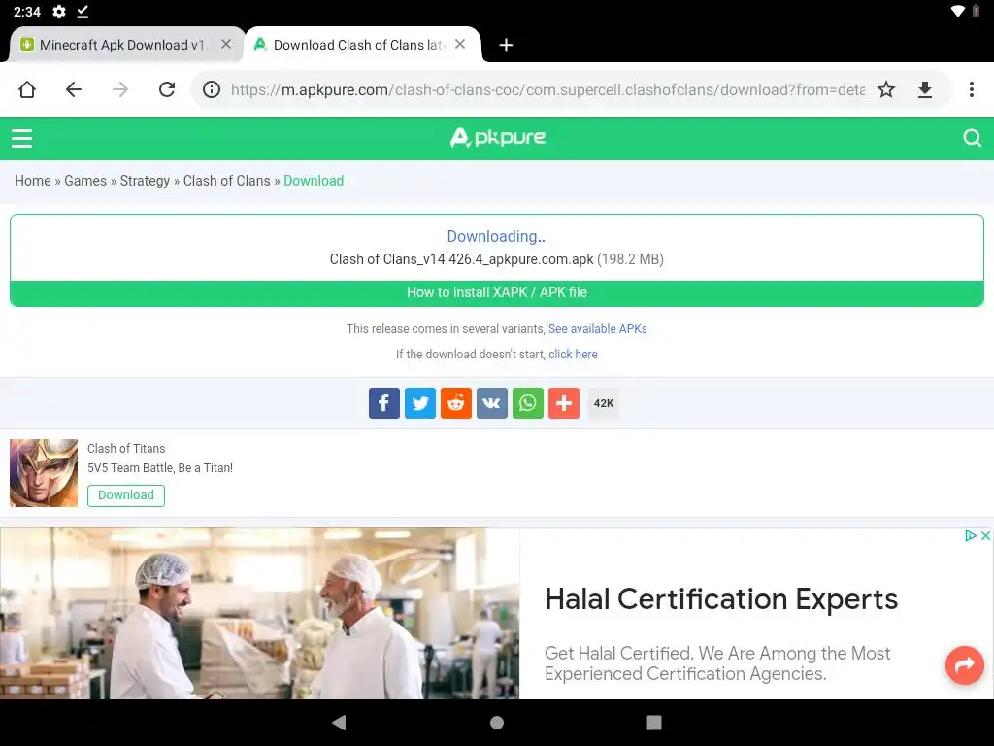The width and height of the screenshot is (994, 746).
Task: Tap Android back navigation button
Action: (x=339, y=722)
